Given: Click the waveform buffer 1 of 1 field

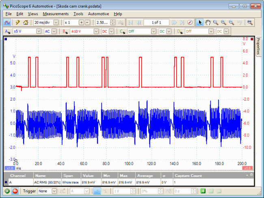Looking at the screenshot, I should pos(156,23).
